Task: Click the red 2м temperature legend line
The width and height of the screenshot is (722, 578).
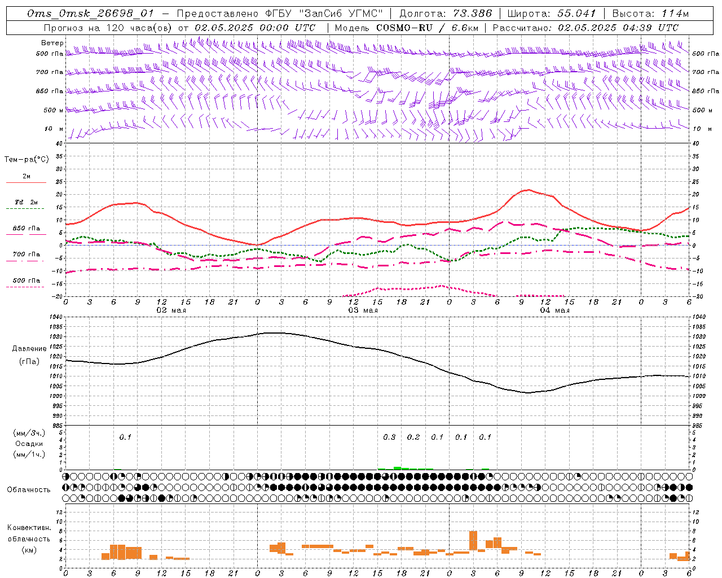Action: coord(26,182)
